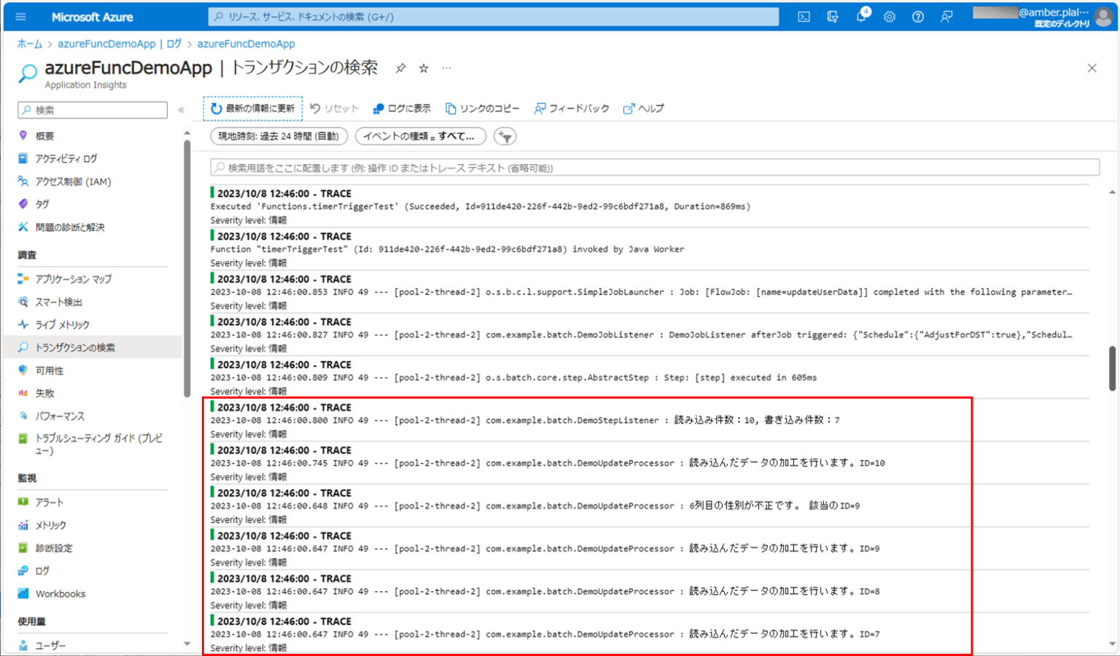Add azureFuncDemoApp to favorites with the star

[x=423, y=68]
